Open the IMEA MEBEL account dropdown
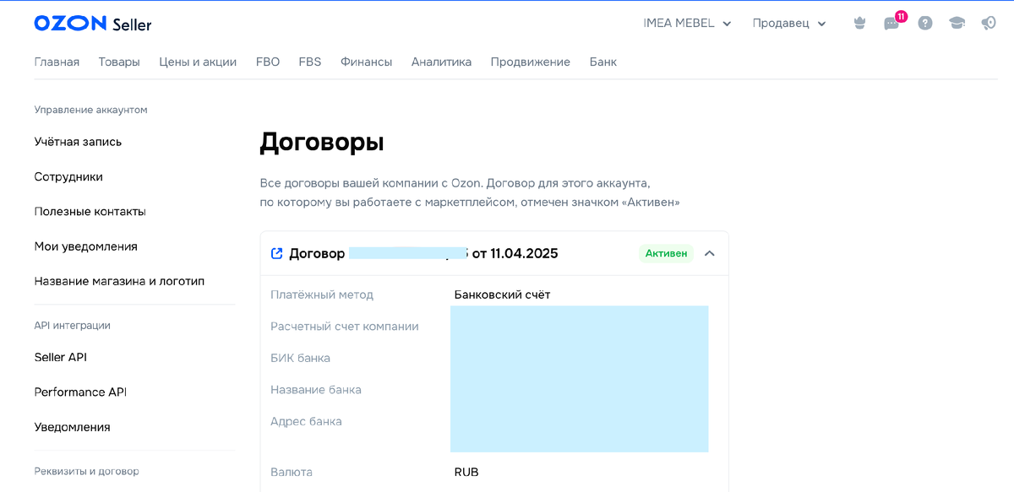1014x492 pixels. click(686, 23)
